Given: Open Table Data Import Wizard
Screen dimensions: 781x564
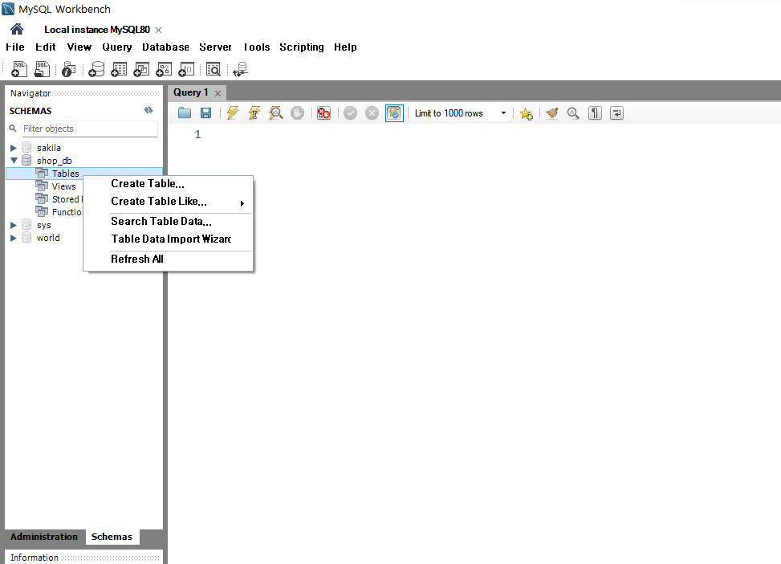Looking at the screenshot, I should 169,239.
